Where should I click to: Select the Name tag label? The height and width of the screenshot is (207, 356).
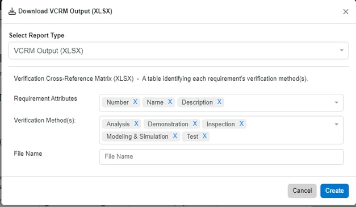pyautogui.click(x=155, y=102)
